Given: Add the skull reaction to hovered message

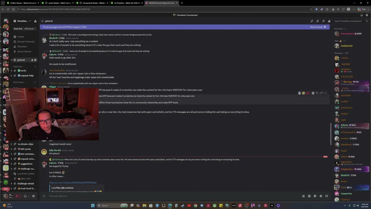Looking at the screenshot, I should 300,93.
